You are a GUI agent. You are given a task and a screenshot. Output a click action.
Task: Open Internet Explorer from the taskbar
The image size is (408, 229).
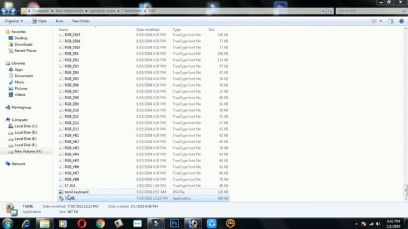(x=26, y=223)
